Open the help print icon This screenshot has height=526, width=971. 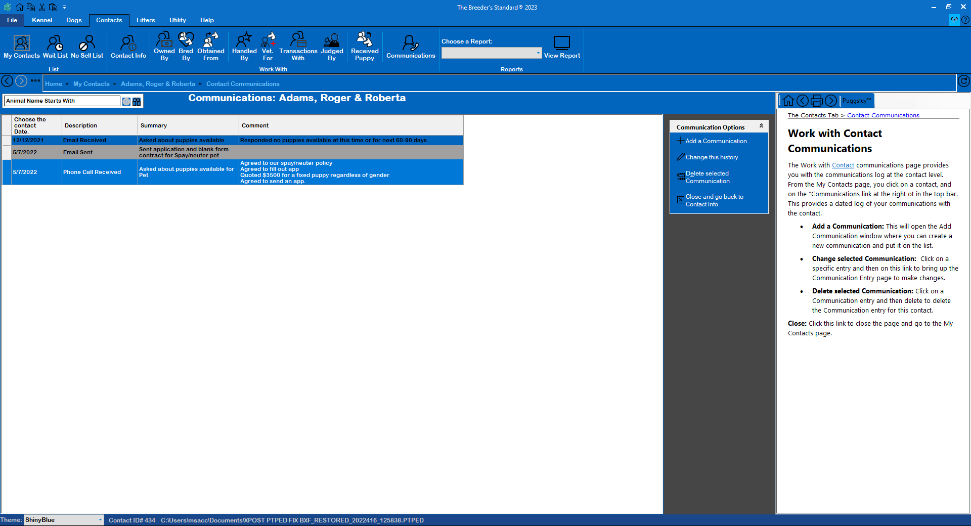click(x=817, y=100)
